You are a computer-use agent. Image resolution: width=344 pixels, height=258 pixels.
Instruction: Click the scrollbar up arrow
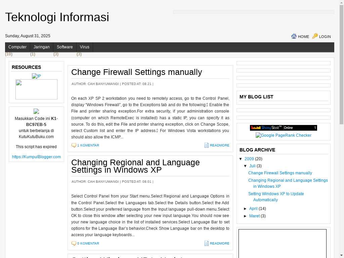click(x=342, y=2)
